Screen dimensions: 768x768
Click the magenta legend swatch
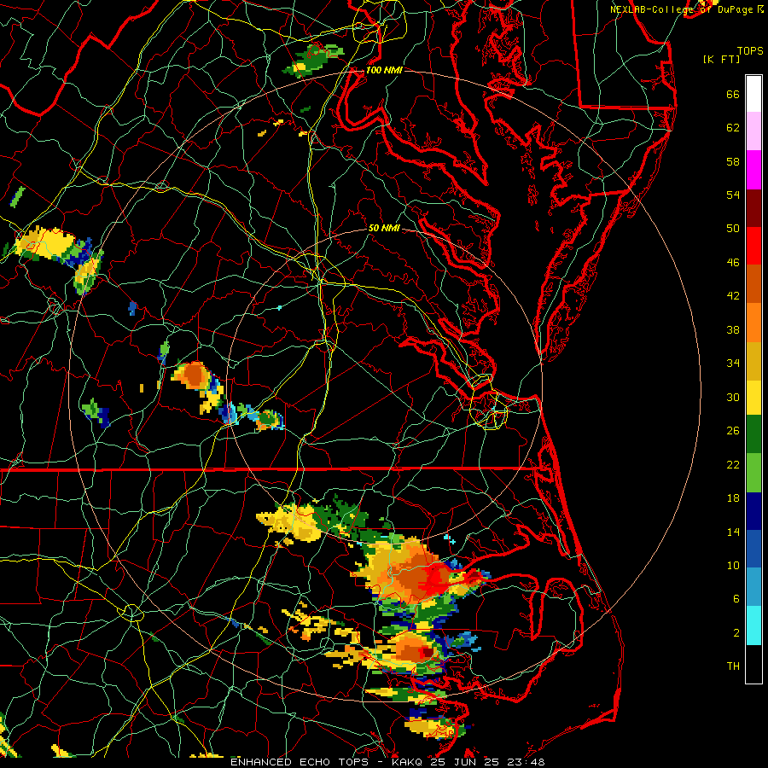(753, 170)
